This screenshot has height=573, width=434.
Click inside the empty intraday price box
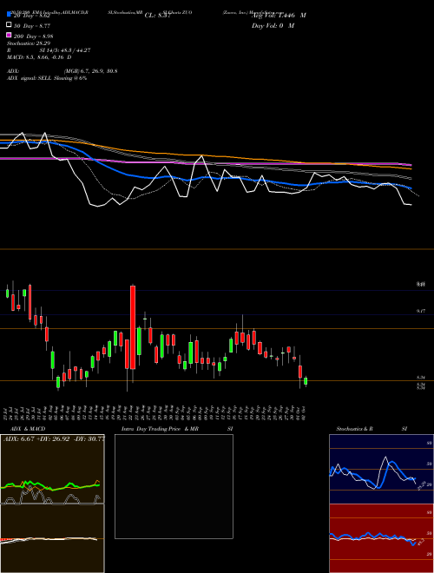(x=174, y=486)
